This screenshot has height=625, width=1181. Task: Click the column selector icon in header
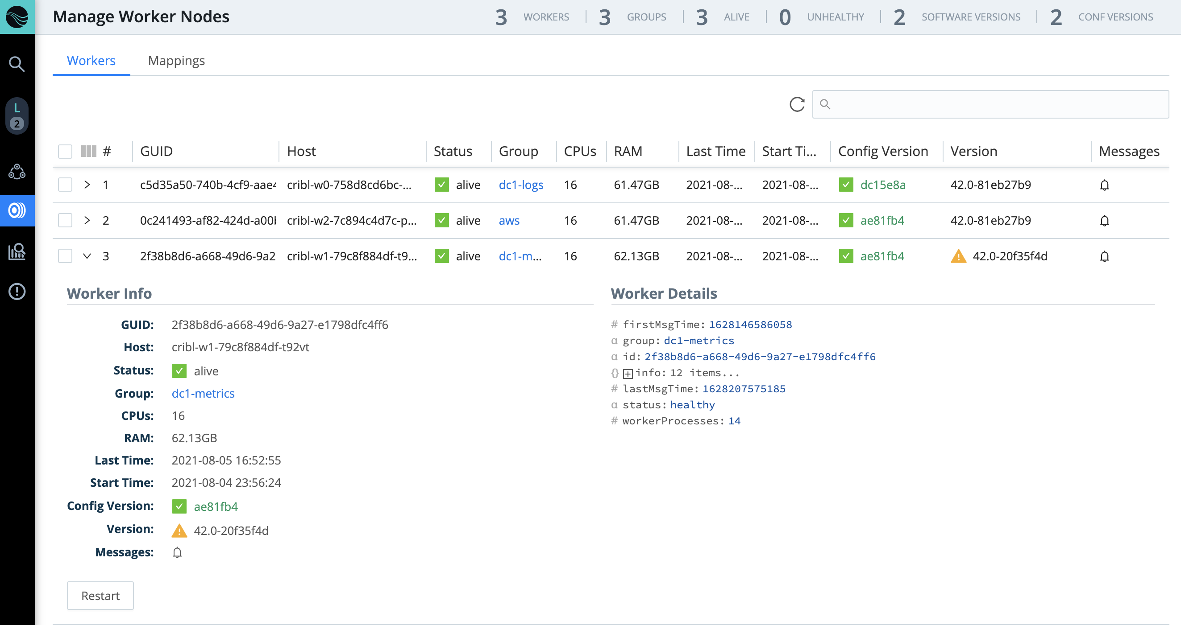coord(89,151)
